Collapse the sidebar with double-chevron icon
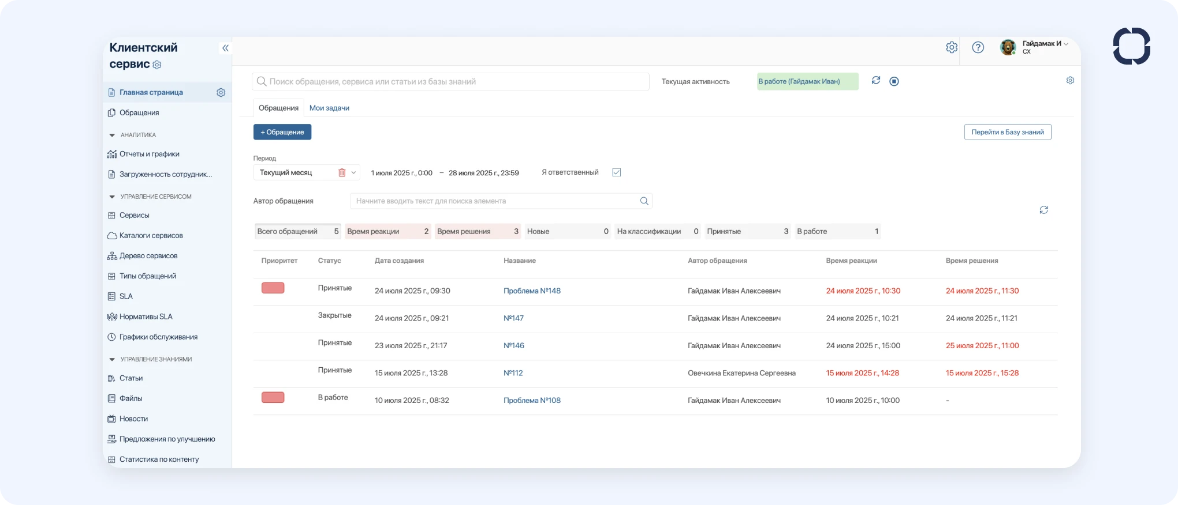 point(225,48)
